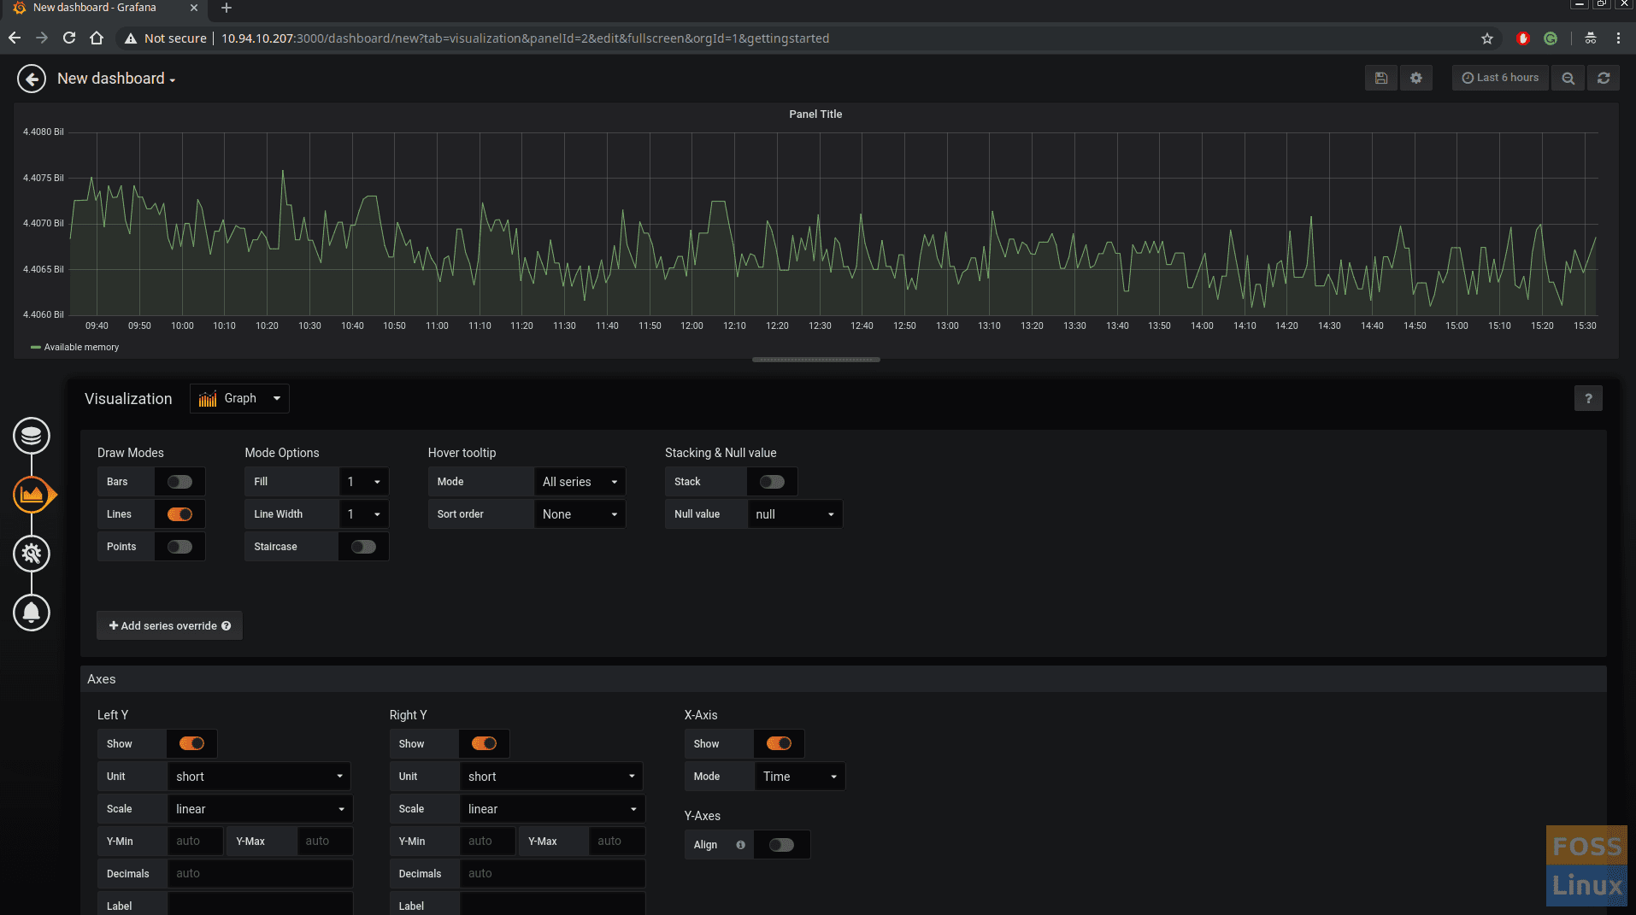Screen dimensions: 1636x915
Task: Click the panel resize drag handle
Action: 815,360
